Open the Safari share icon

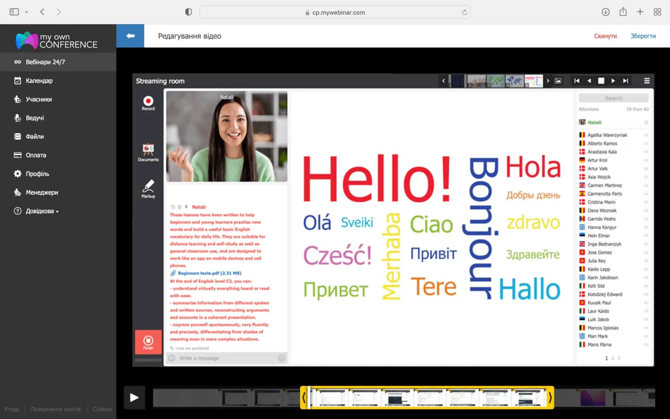coord(623,12)
